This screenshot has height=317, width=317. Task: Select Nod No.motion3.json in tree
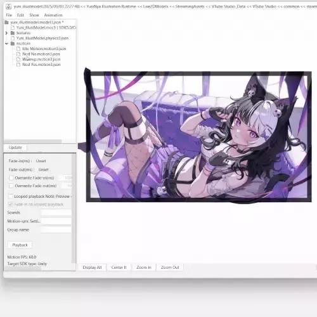click(x=41, y=54)
